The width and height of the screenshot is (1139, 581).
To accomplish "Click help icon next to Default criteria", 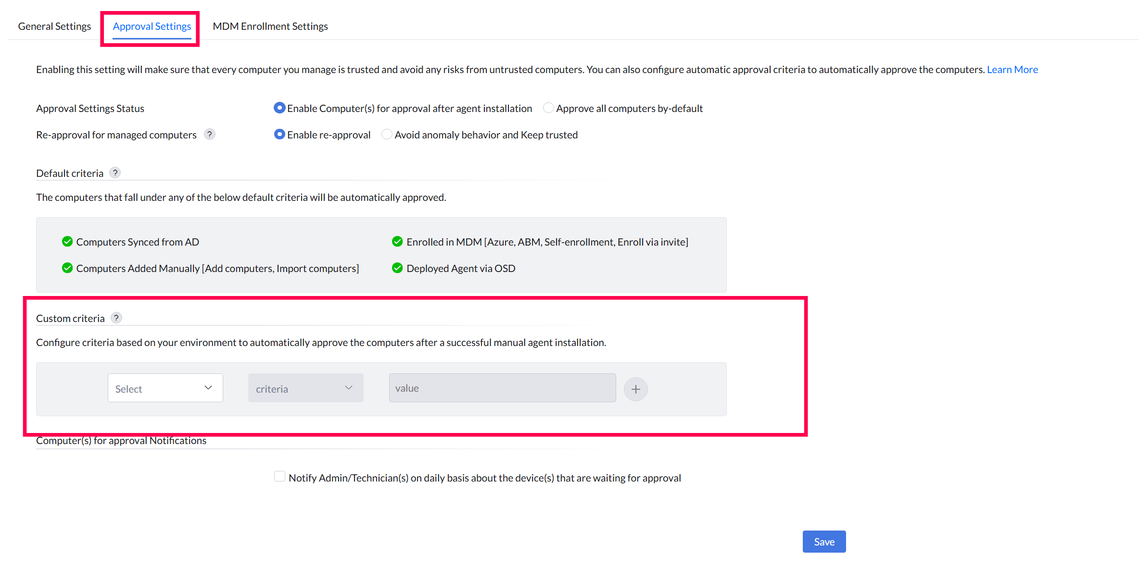I will 114,173.
